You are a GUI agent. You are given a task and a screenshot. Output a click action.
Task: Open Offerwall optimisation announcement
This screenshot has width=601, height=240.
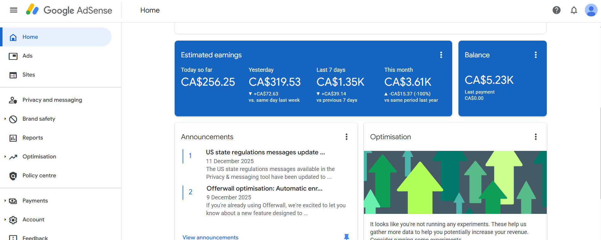(264, 188)
